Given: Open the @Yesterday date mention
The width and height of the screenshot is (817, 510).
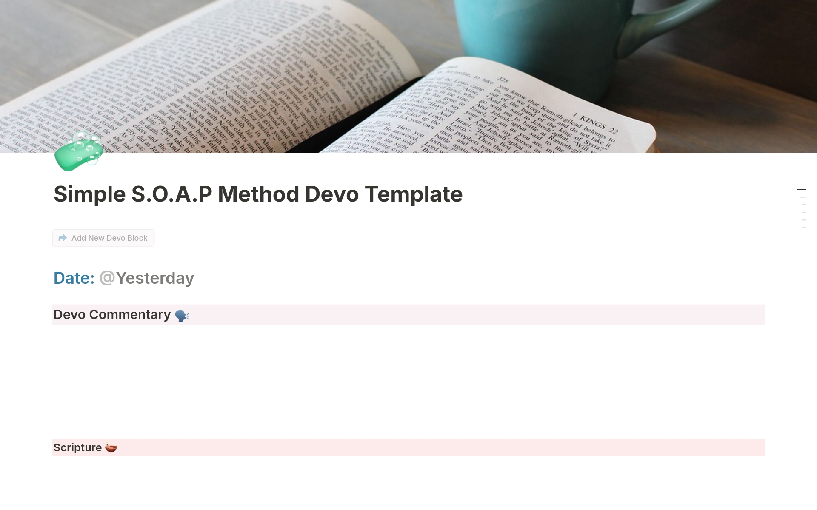Looking at the screenshot, I should coord(146,278).
